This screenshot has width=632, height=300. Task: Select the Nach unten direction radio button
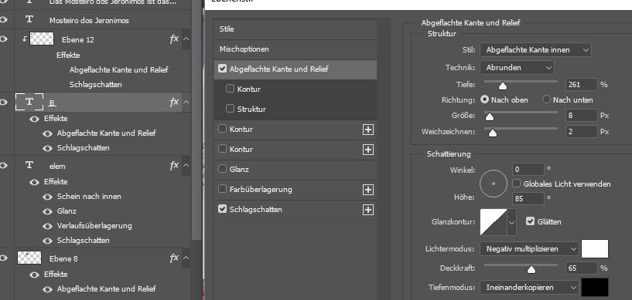tap(547, 99)
